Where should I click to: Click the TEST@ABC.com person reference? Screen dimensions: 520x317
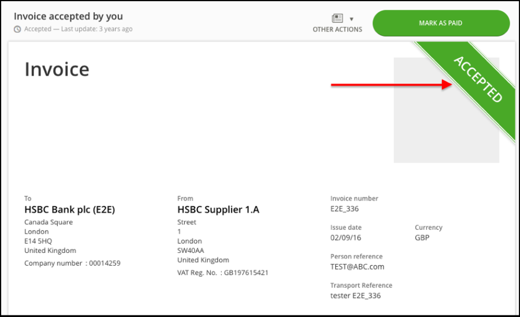click(x=357, y=267)
